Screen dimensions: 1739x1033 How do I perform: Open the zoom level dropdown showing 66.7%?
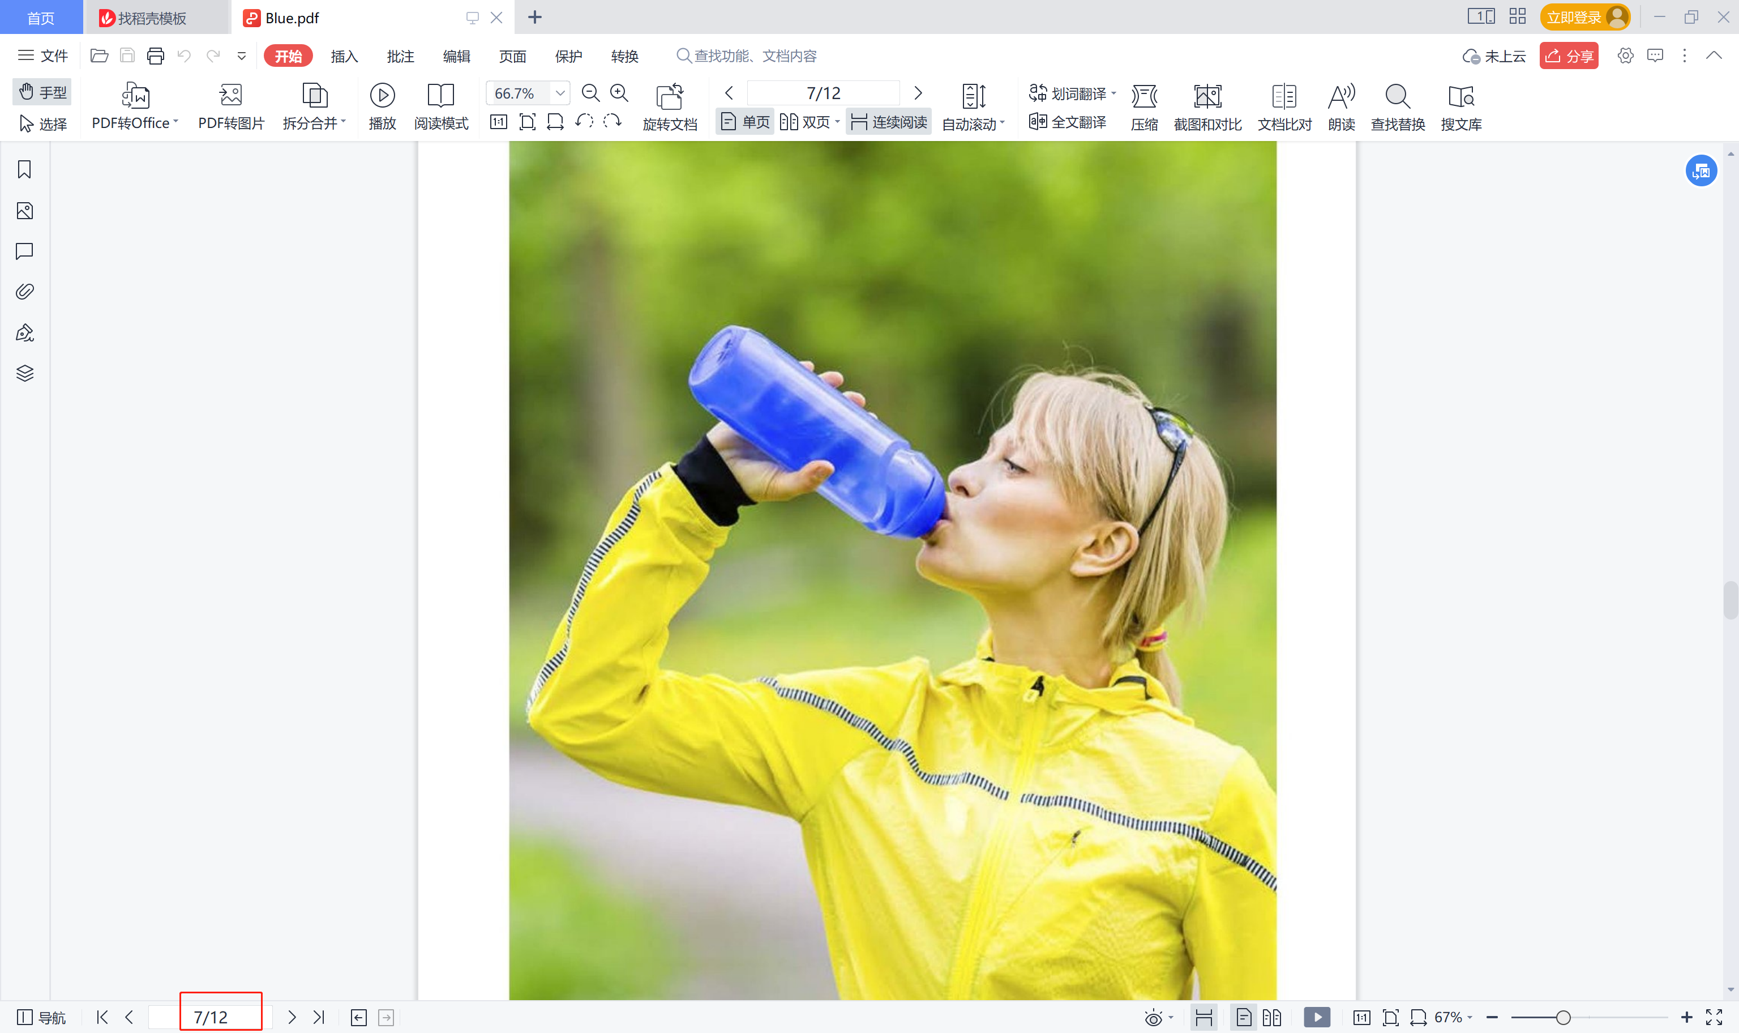(x=560, y=92)
